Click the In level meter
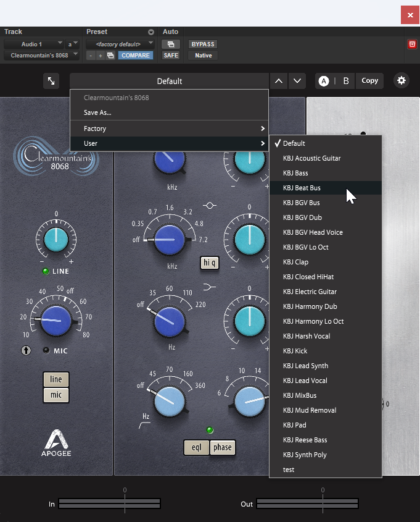 pos(110,503)
